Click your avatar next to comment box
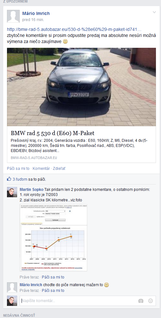161x318 pixels. [12, 301]
